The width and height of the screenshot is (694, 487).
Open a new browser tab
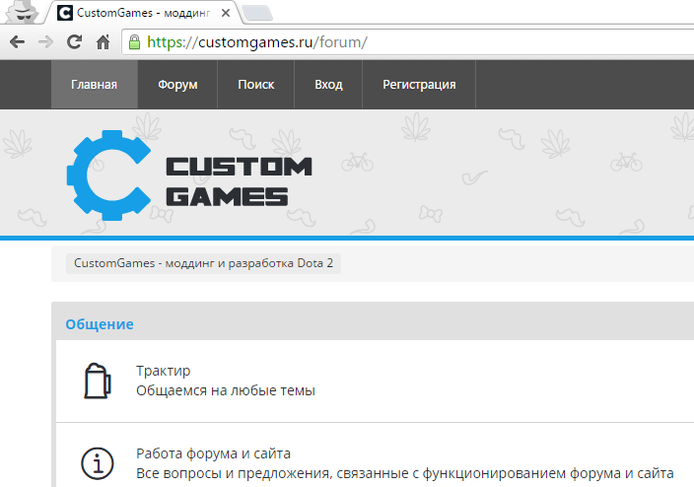[x=257, y=14]
